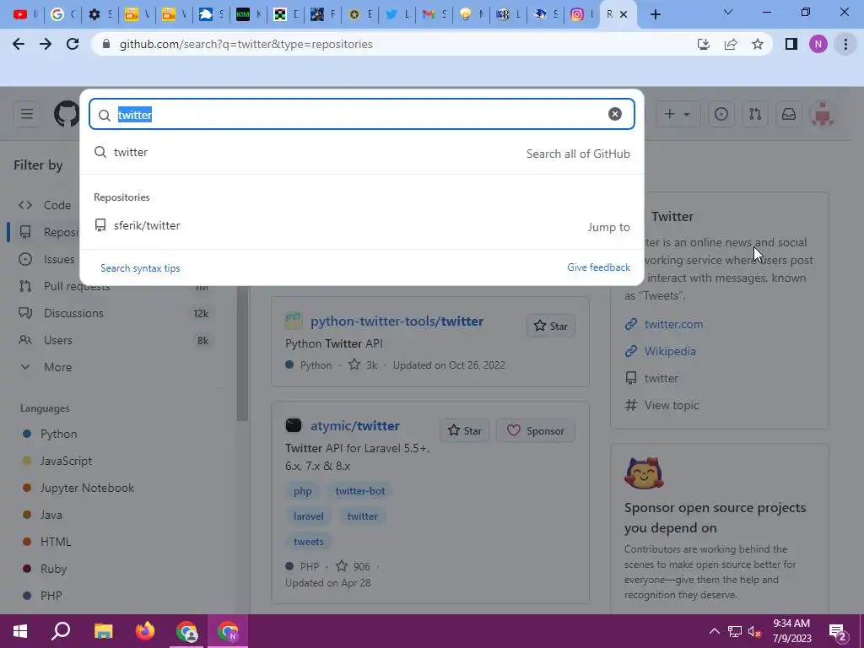The height and width of the screenshot is (648, 864).
Task: Open python-twitter-tools/twitter repository
Action: pos(397,321)
